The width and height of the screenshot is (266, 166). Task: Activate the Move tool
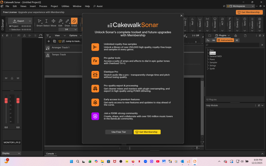click(x=53, y=21)
